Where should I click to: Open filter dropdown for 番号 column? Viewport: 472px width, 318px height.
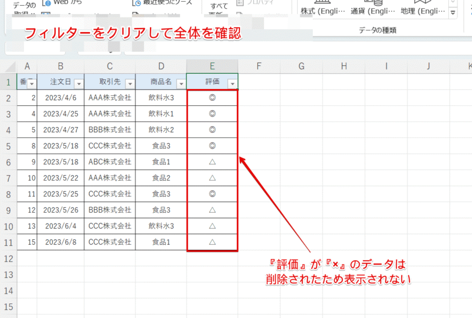coord(31,84)
